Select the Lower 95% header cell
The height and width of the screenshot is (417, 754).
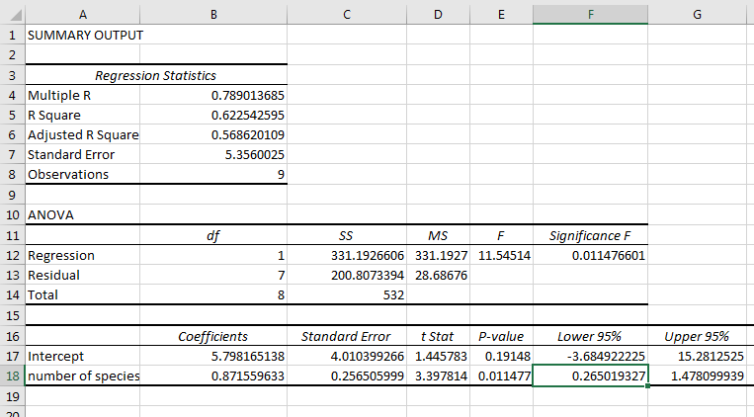tap(591, 336)
